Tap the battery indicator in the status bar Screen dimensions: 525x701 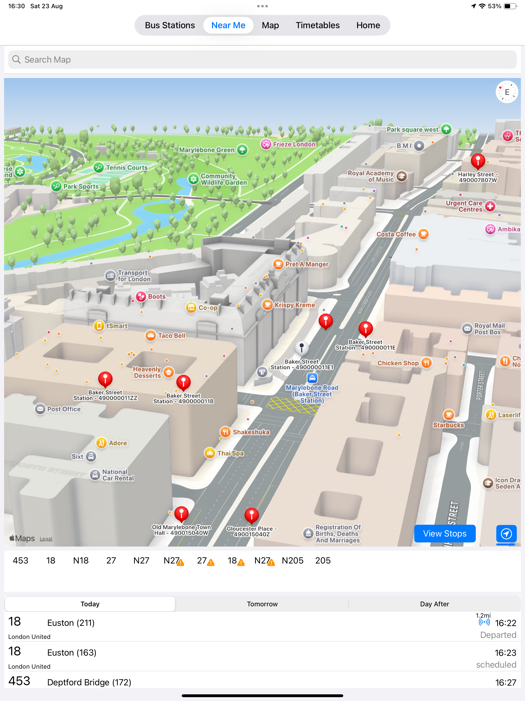[x=510, y=6]
